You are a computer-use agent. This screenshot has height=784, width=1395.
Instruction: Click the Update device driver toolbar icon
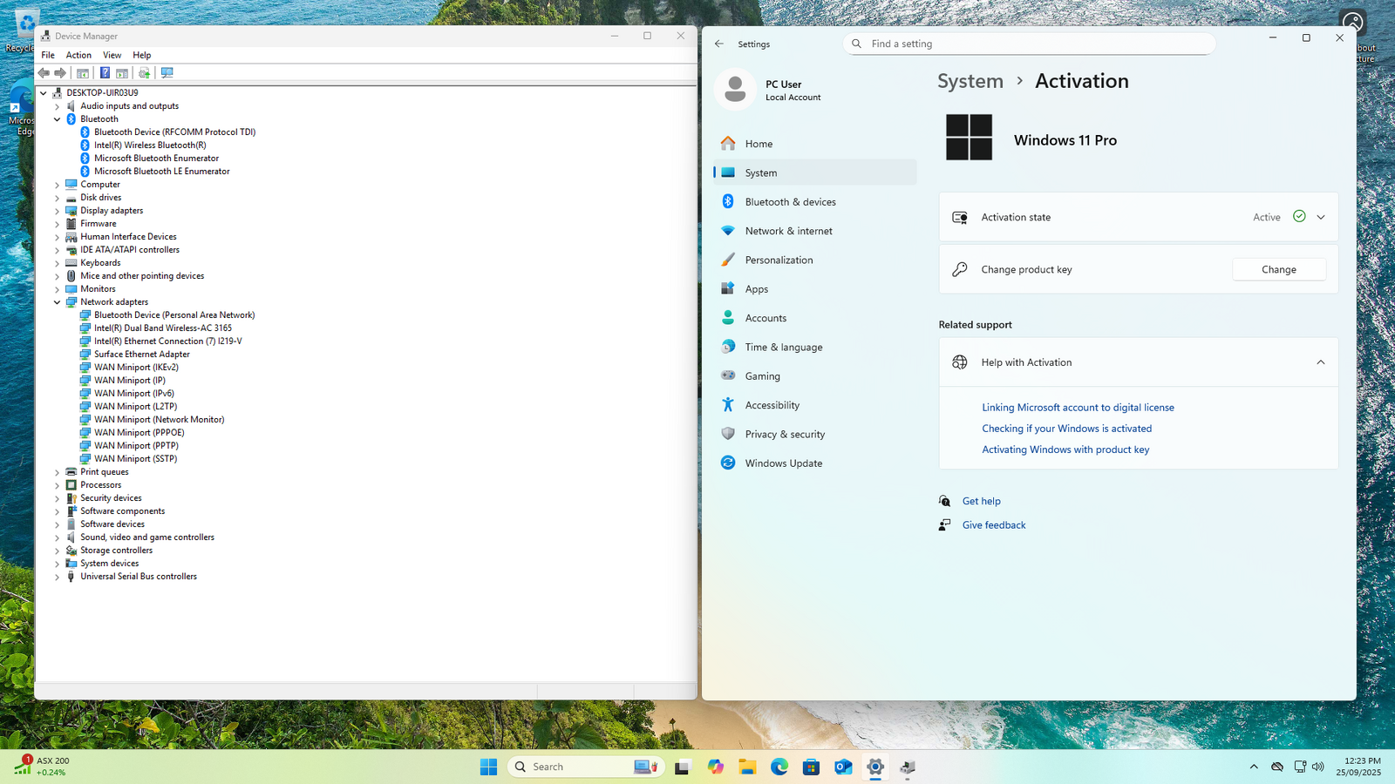[145, 73]
